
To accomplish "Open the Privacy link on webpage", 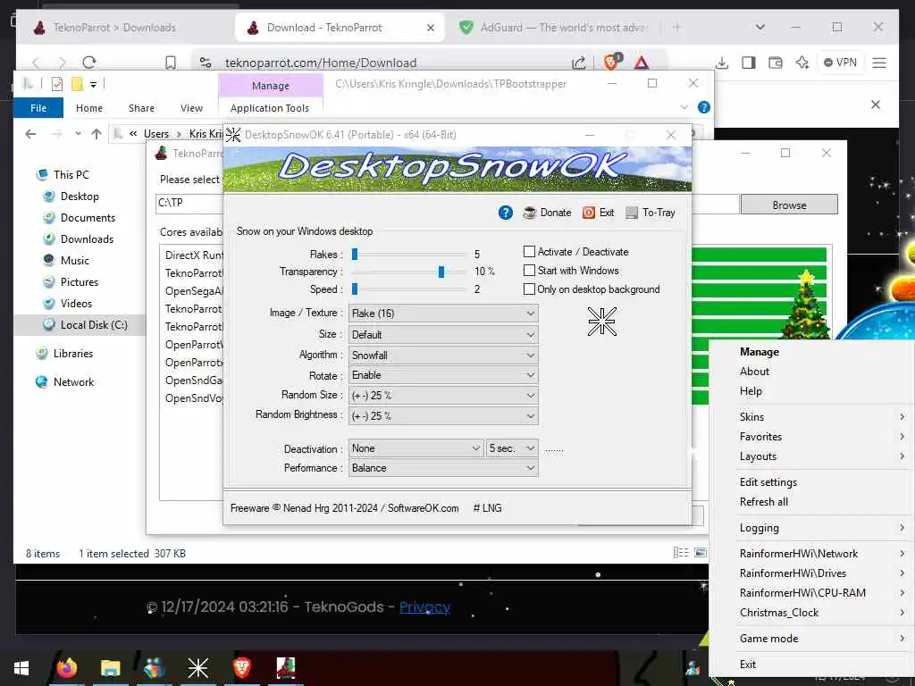I will pos(424,607).
